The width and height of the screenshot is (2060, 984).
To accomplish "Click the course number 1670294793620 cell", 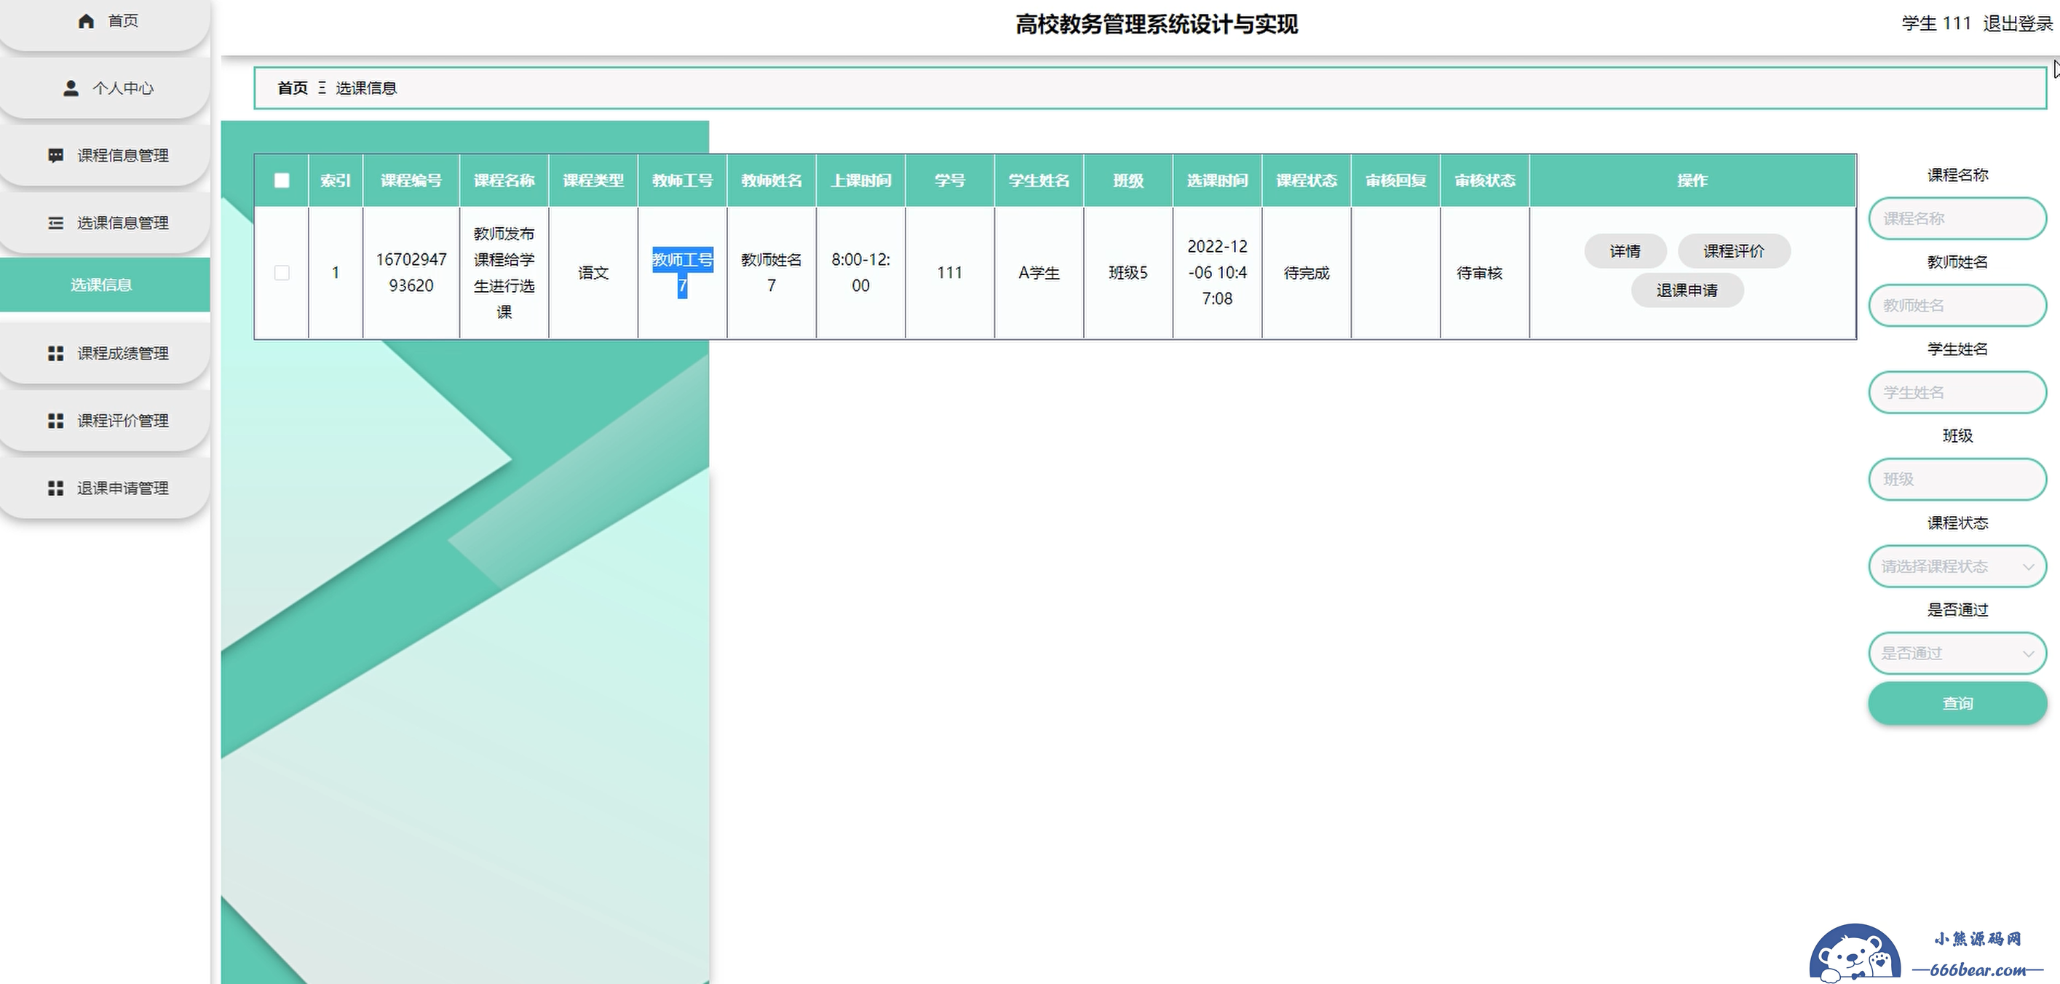I will point(411,273).
